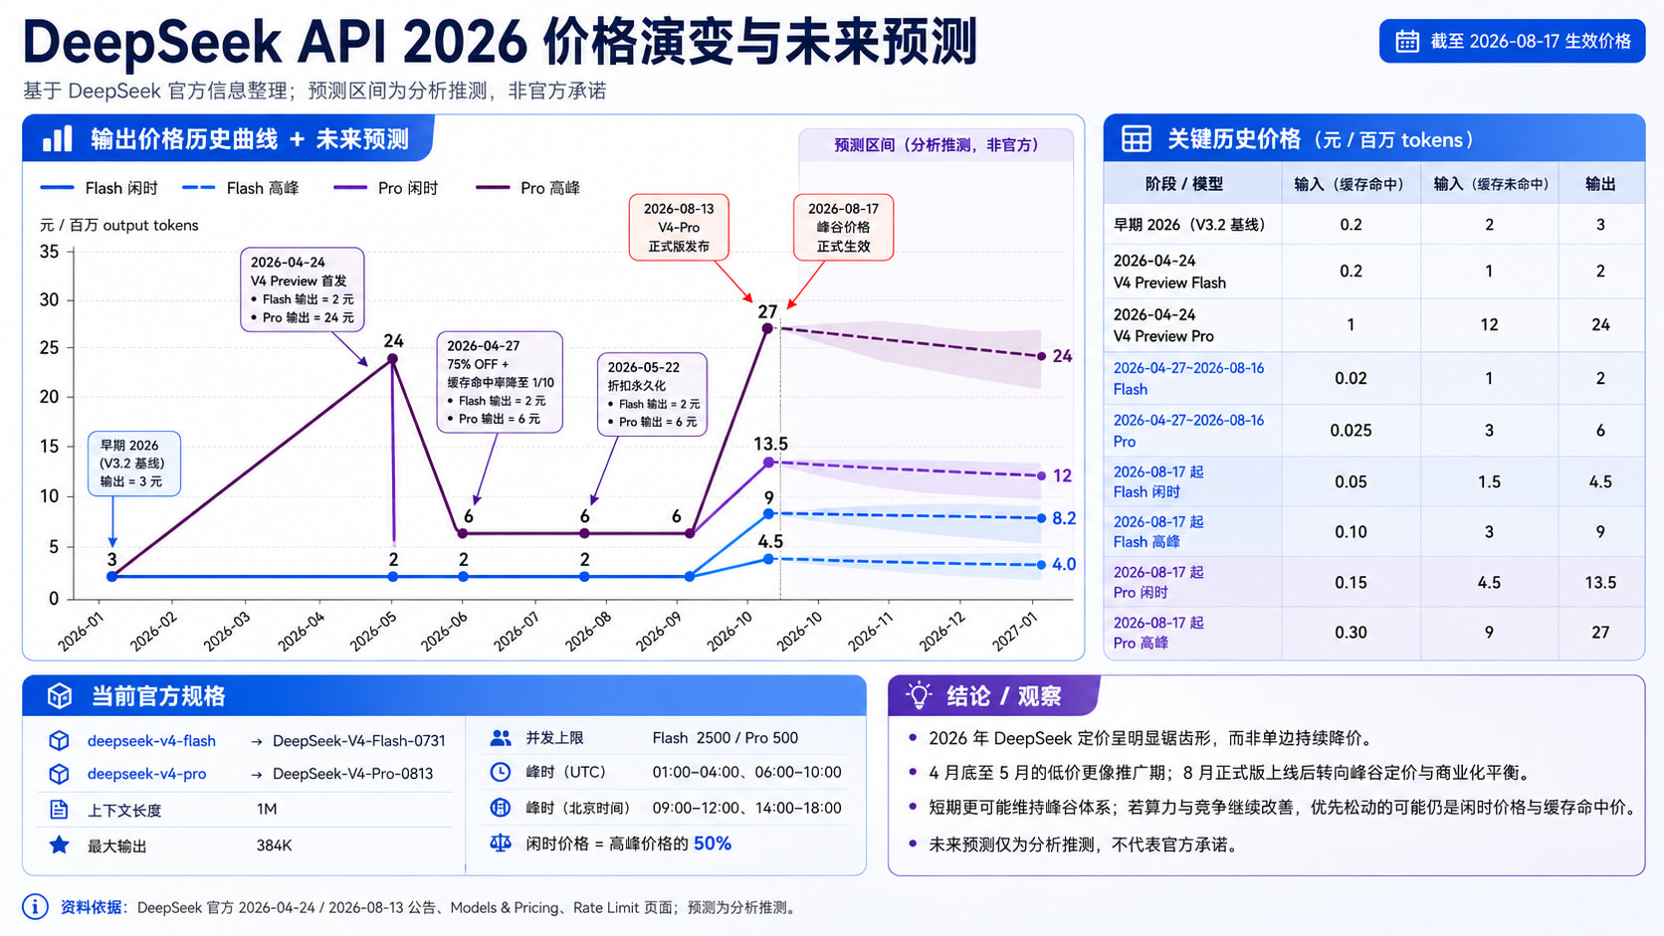Click the 元 / 百万 output tokens axis title

point(119,225)
